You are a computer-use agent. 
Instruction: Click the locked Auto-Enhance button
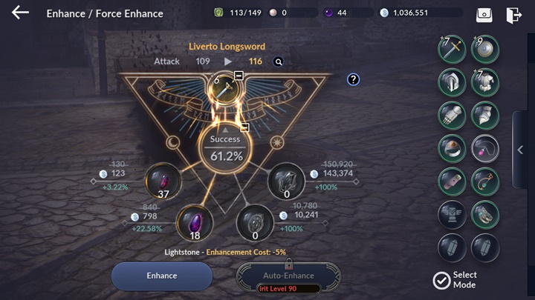coord(288,276)
